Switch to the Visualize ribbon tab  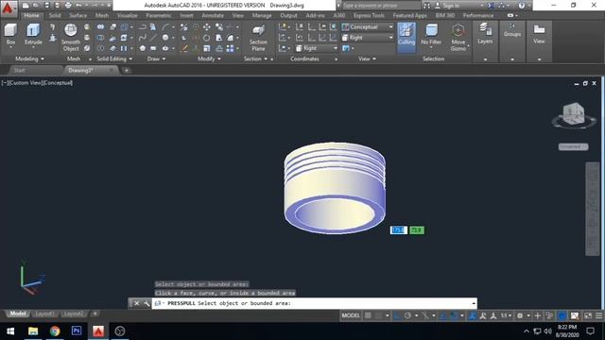coord(127,15)
